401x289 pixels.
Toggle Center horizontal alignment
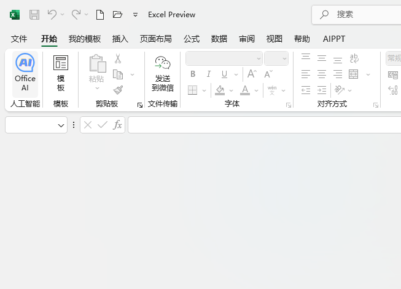pos(322,74)
